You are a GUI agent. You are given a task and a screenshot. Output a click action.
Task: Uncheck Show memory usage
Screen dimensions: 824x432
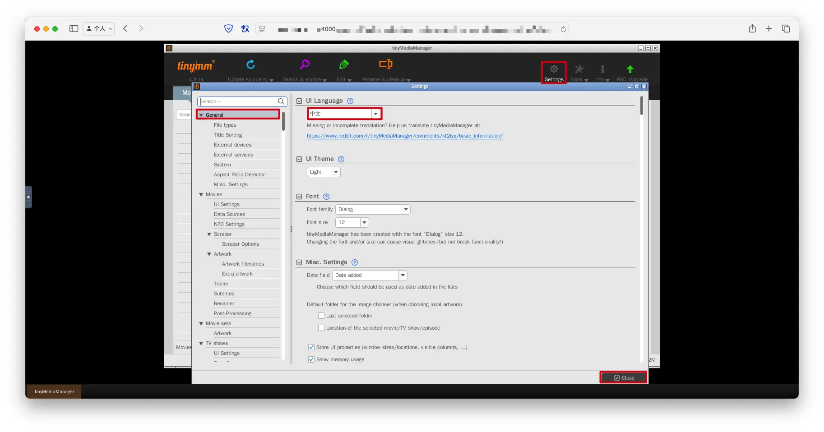tap(311, 359)
